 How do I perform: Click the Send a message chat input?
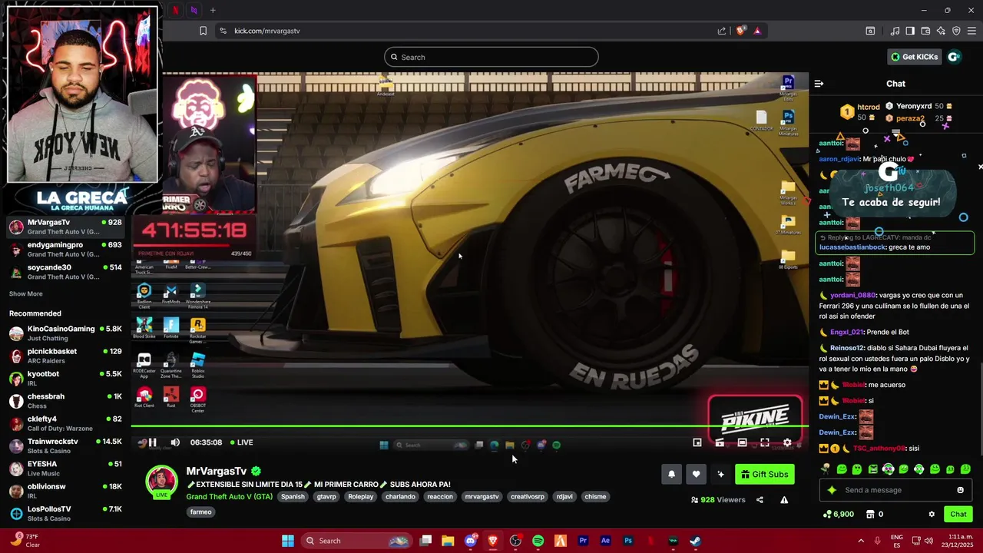point(895,490)
